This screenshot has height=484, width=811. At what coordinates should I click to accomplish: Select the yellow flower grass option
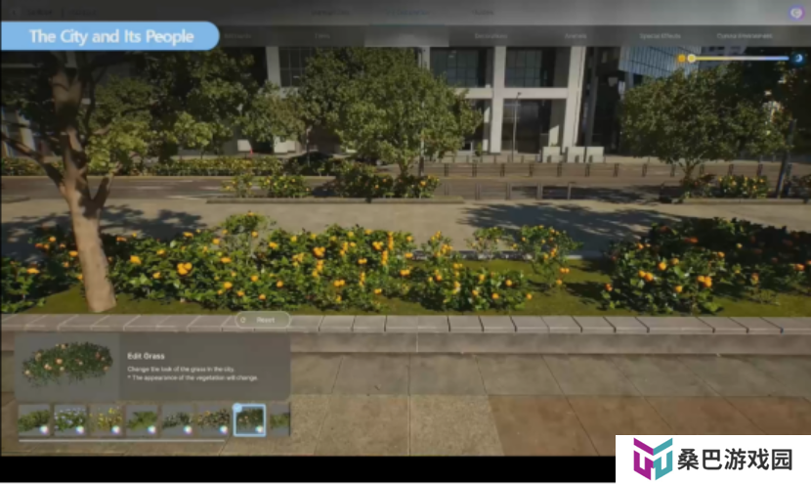coord(107,419)
